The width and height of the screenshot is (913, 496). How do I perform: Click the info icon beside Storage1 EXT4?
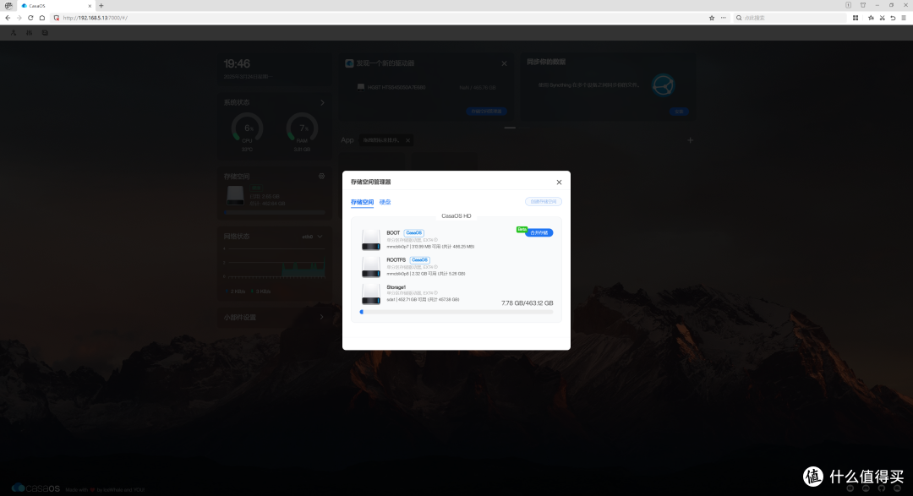435,293
